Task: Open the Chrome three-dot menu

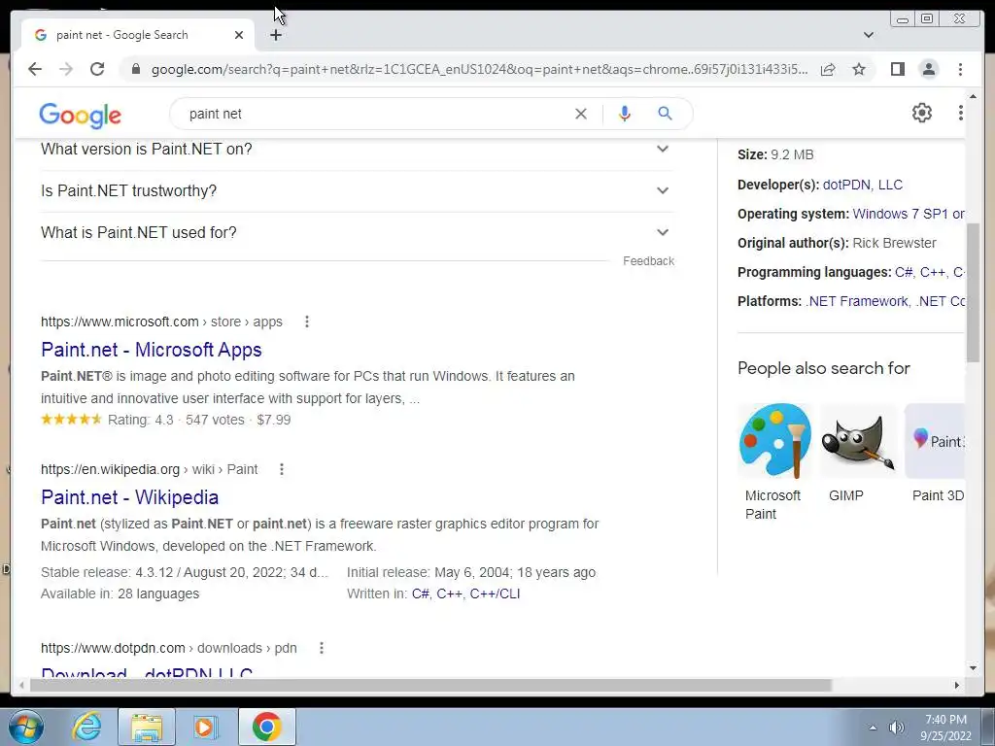Action: tap(960, 69)
